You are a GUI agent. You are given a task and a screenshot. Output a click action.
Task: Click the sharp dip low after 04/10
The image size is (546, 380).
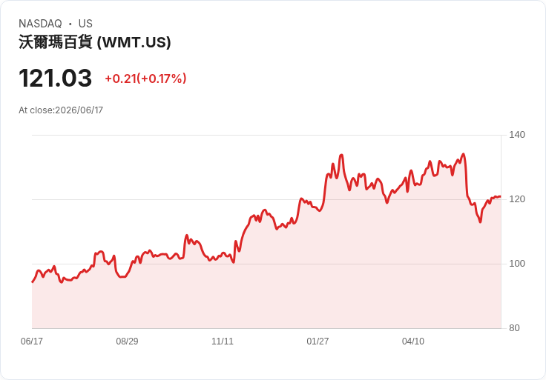click(x=480, y=221)
